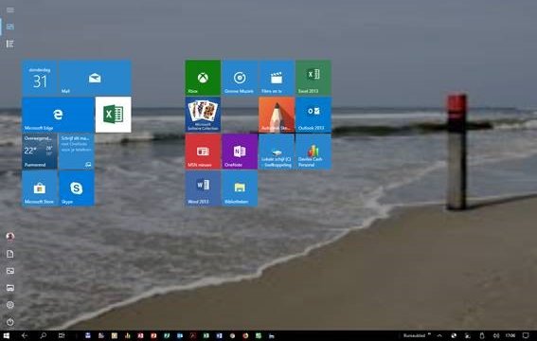Open the user account avatar menu
Image resolution: width=537 pixels, height=341 pixels.
[10, 237]
